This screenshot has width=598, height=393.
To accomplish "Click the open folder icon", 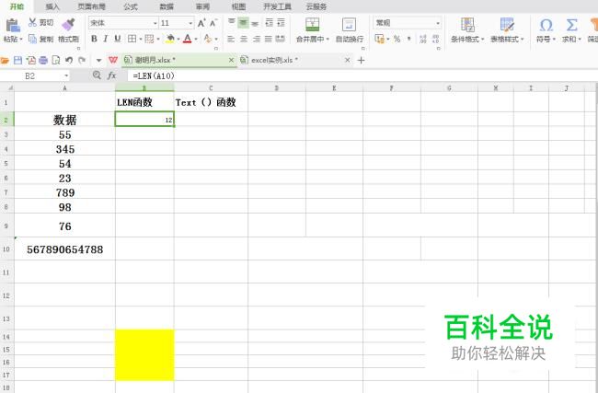I will 5,61.
